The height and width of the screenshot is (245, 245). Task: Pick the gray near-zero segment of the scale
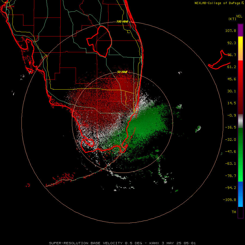[x=240, y=121]
